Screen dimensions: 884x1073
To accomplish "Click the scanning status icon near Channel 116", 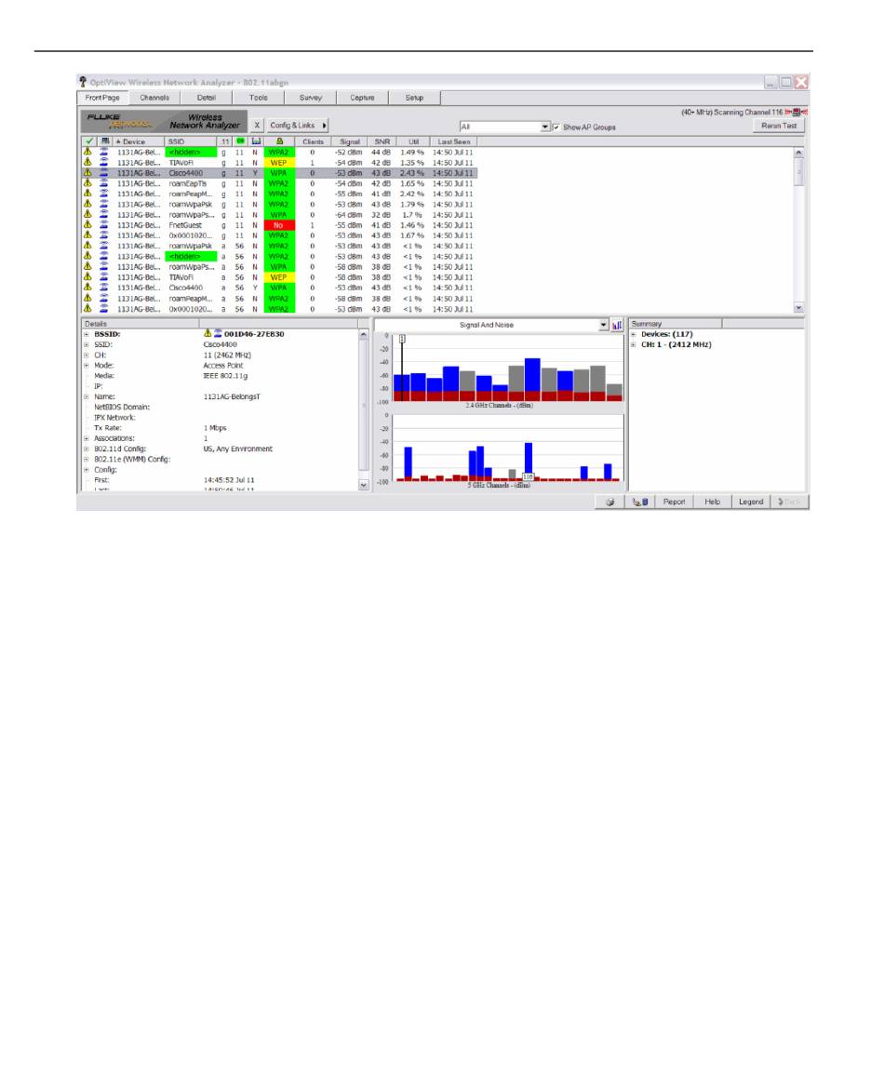I will tap(796, 113).
